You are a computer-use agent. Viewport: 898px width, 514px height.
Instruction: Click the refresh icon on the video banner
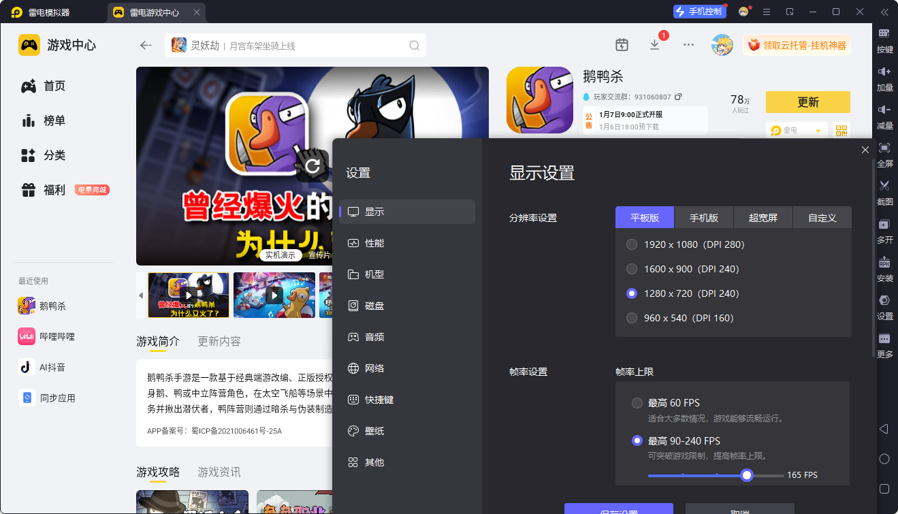(312, 166)
